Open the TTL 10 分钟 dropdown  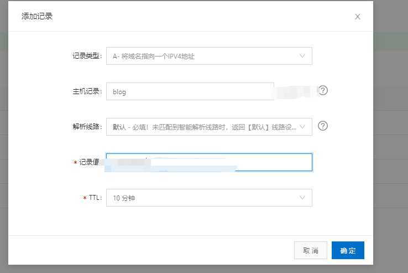[x=209, y=198]
